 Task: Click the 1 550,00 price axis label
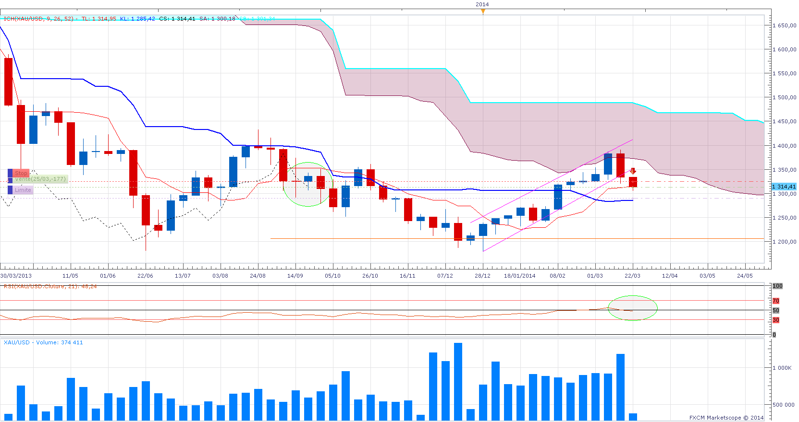[x=785, y=73]
